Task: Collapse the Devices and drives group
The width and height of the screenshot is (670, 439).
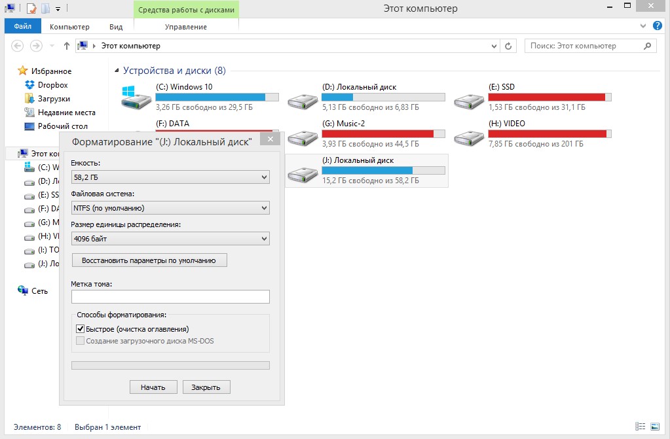Action: click(x=117, y=71)
